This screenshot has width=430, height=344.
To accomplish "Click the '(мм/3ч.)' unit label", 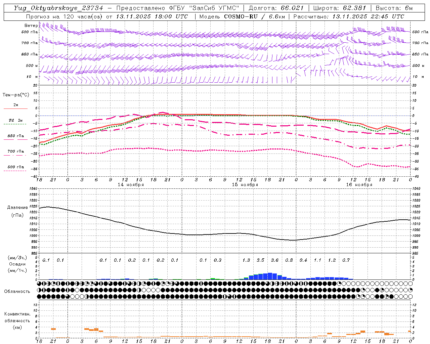I will coord(17,258).
